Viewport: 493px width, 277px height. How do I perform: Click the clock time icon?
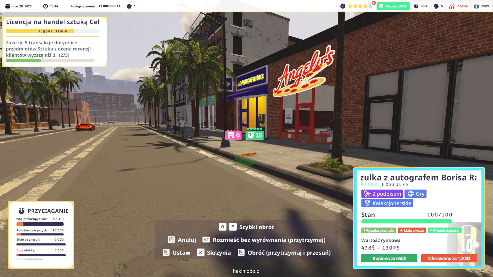(x=45, y=6)
